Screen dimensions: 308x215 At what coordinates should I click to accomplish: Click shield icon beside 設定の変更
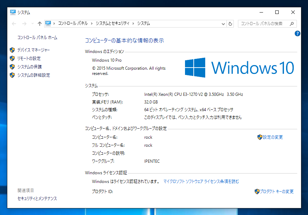point(260,137)
